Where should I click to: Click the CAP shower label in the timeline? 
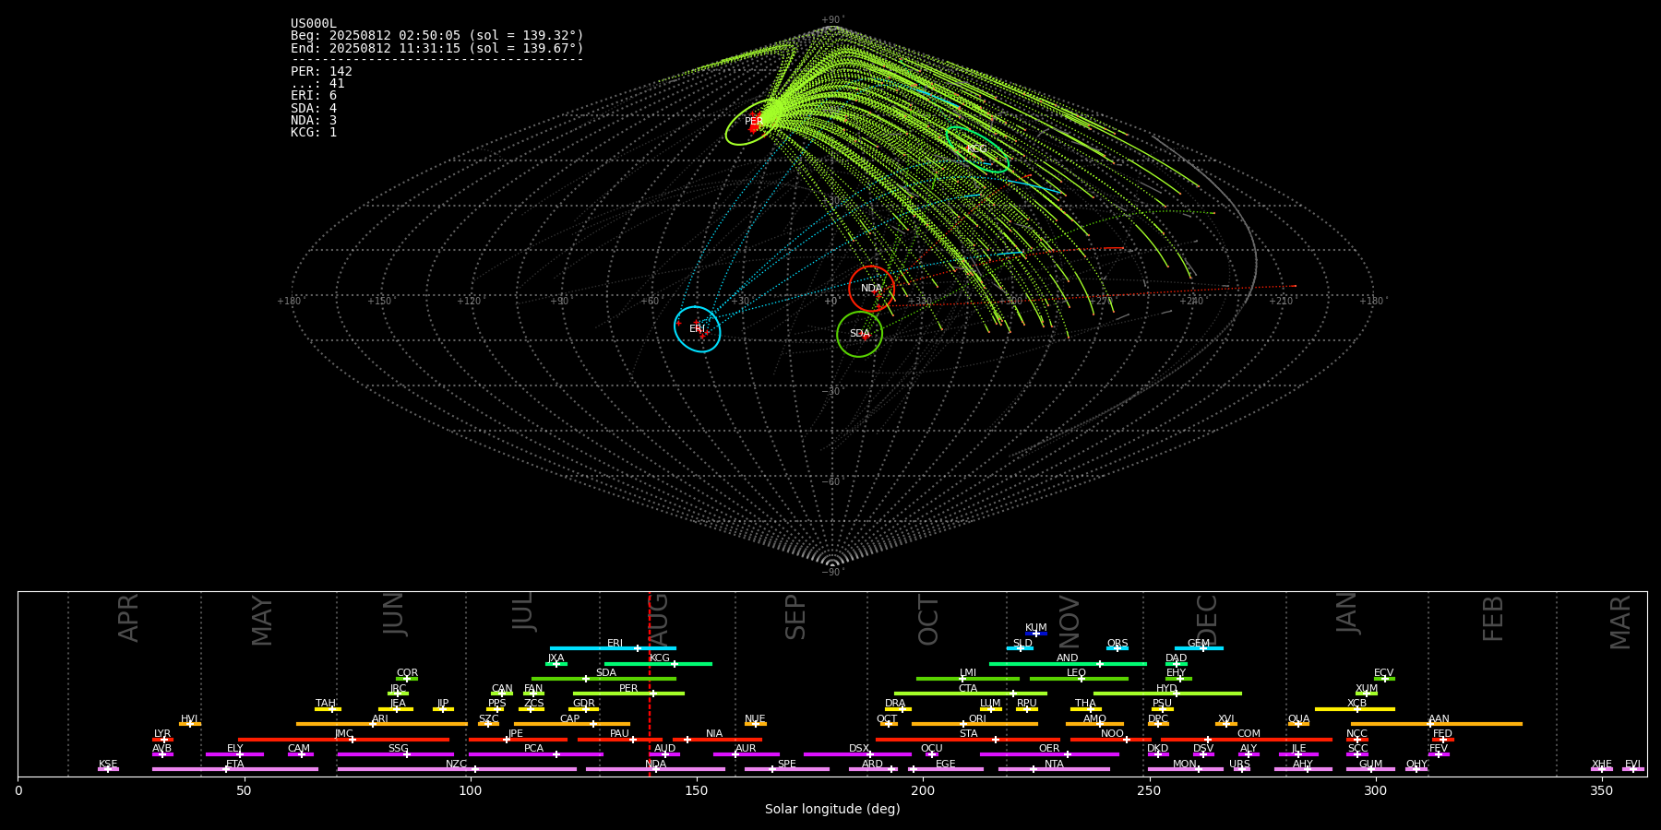click(570, 719)
